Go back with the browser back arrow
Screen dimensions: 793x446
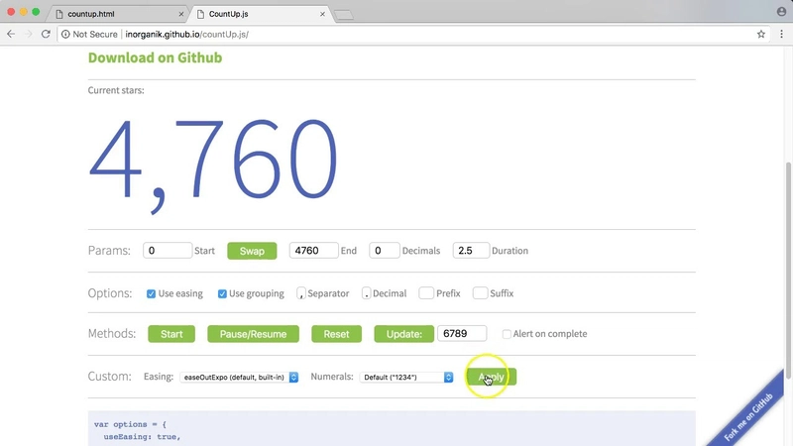point(11,34)
